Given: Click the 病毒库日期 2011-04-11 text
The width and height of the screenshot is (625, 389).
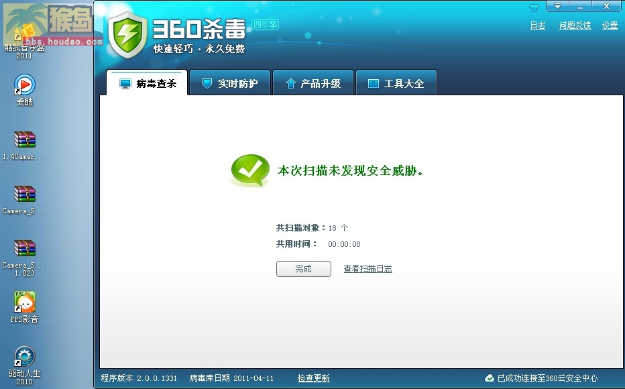Looking at the screenshot, I should coord(231,378).
